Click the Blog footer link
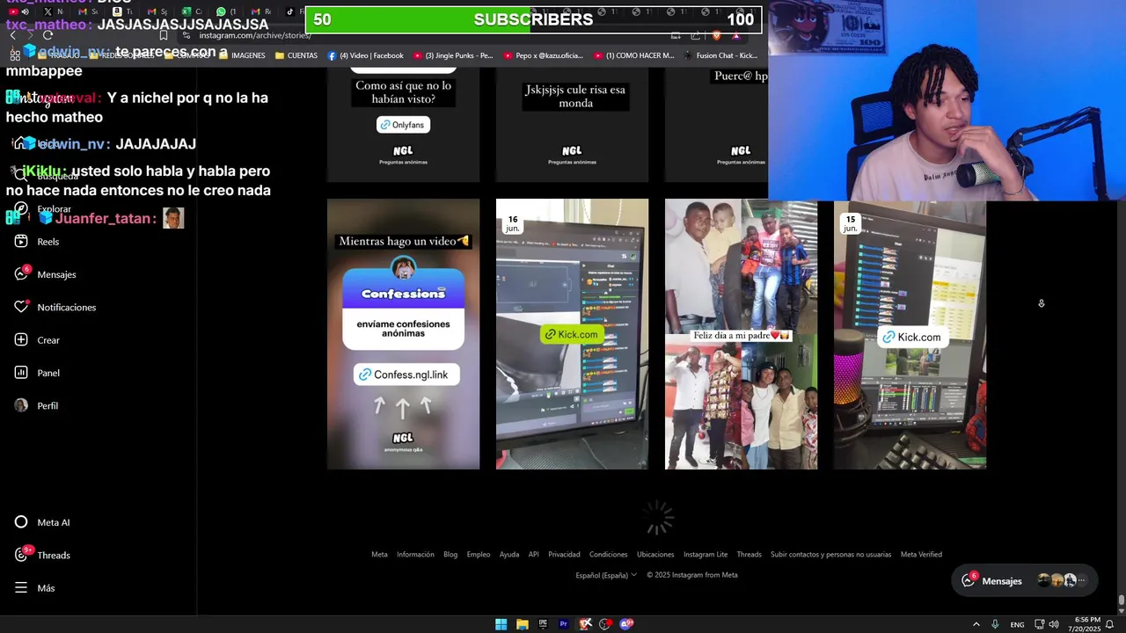The height and width of the screenshot is (633, 1126). [450, 555]
